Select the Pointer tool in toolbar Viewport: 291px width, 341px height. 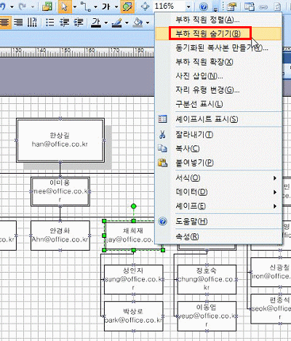65,7
